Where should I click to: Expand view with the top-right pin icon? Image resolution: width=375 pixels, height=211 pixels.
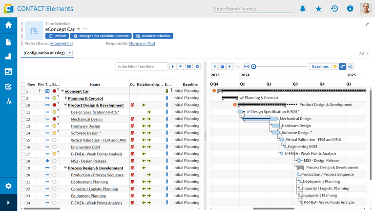pyautogui.click(x=367, y=24)
